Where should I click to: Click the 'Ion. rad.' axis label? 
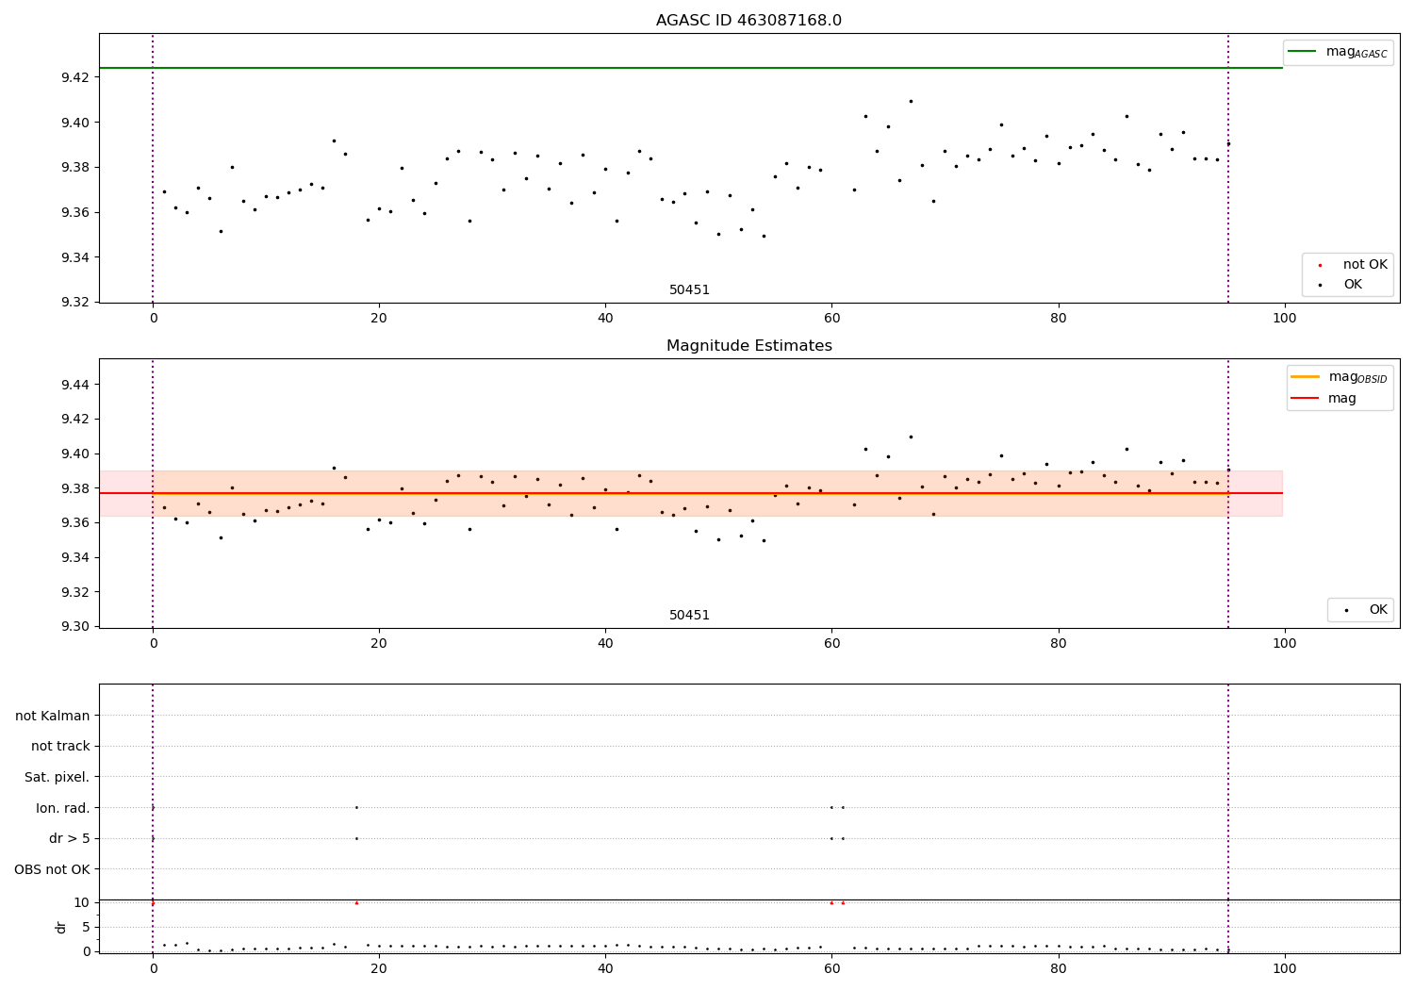tap(63, 808)
